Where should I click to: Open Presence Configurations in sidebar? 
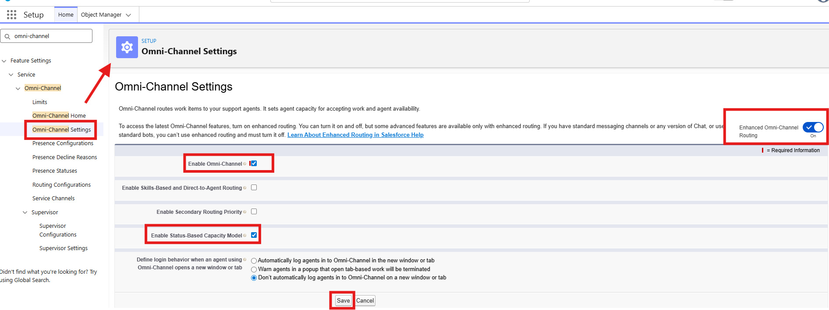pyautogui.click(x=63, y=143)
